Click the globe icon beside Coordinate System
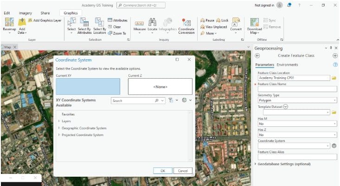The width and height of the screenshot is (340, 186). pyautogui.click(x=334, y=146)
